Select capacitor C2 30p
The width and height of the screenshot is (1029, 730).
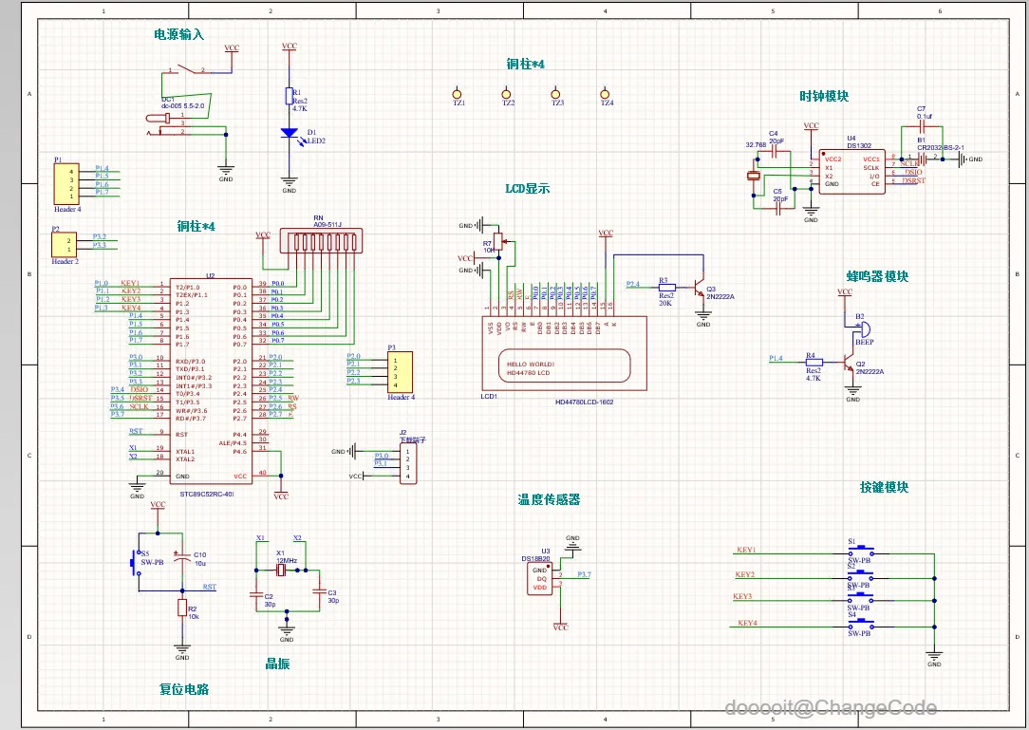[256, 595]
